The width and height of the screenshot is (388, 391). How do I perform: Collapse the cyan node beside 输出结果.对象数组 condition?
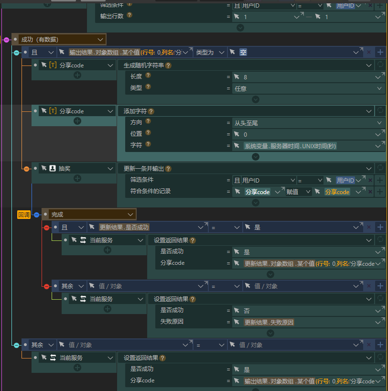(16, 53)
